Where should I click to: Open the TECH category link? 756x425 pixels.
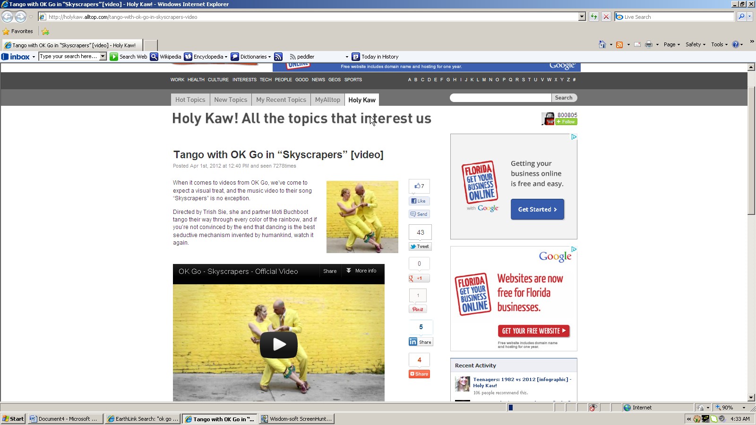[x=266, y=80]
